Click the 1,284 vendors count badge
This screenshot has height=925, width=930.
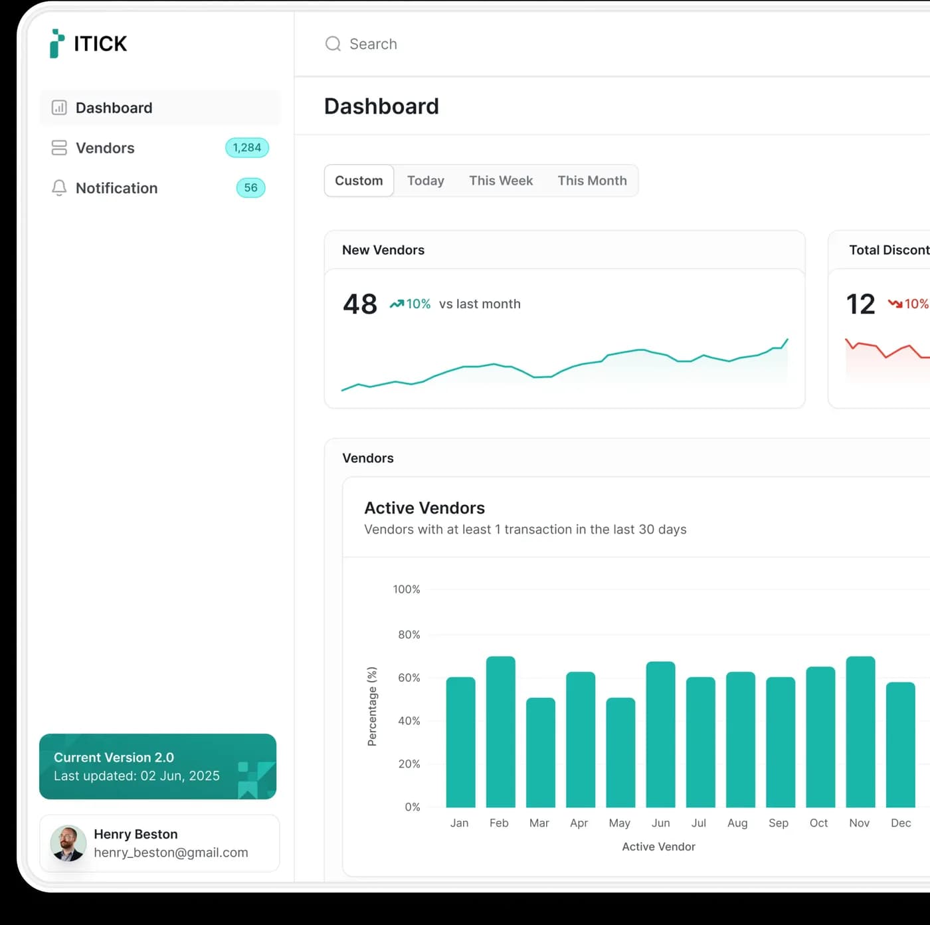click(x=247, y=148)
